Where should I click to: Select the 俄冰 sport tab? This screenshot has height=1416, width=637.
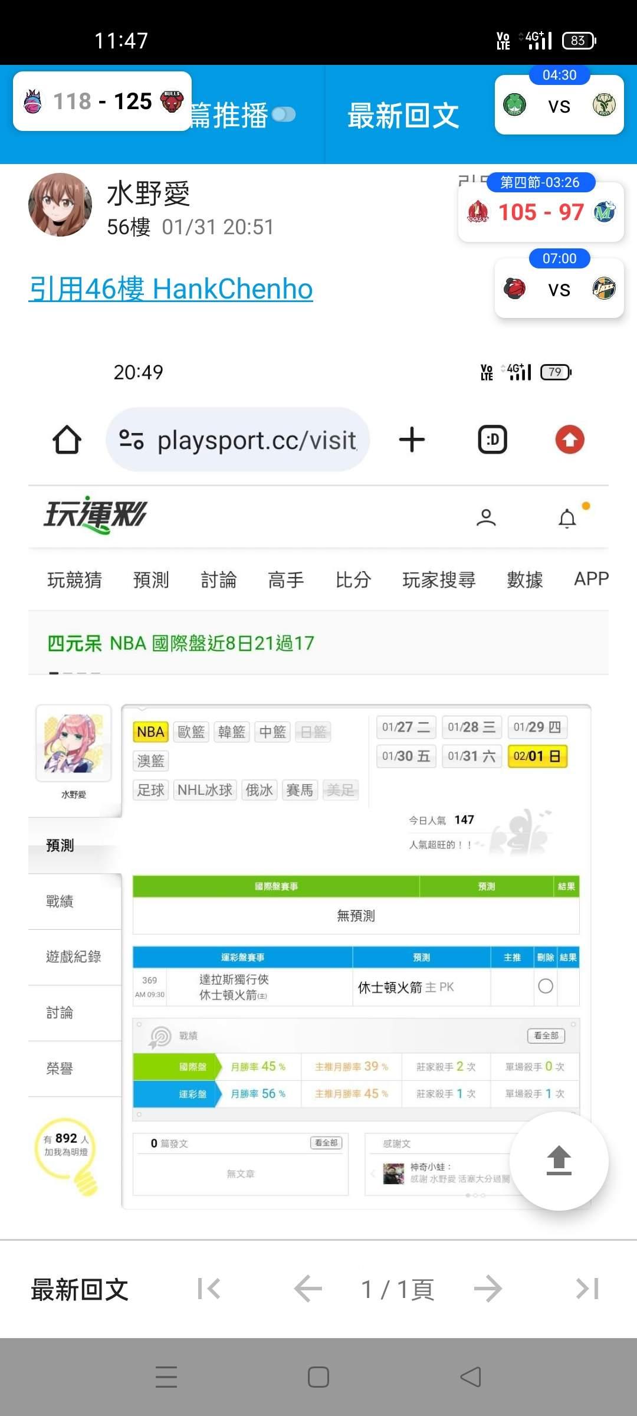point(260,790)
